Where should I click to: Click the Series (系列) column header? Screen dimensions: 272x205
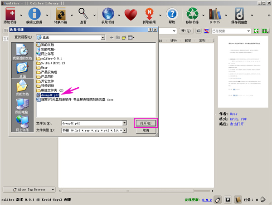tap(202, 41)
